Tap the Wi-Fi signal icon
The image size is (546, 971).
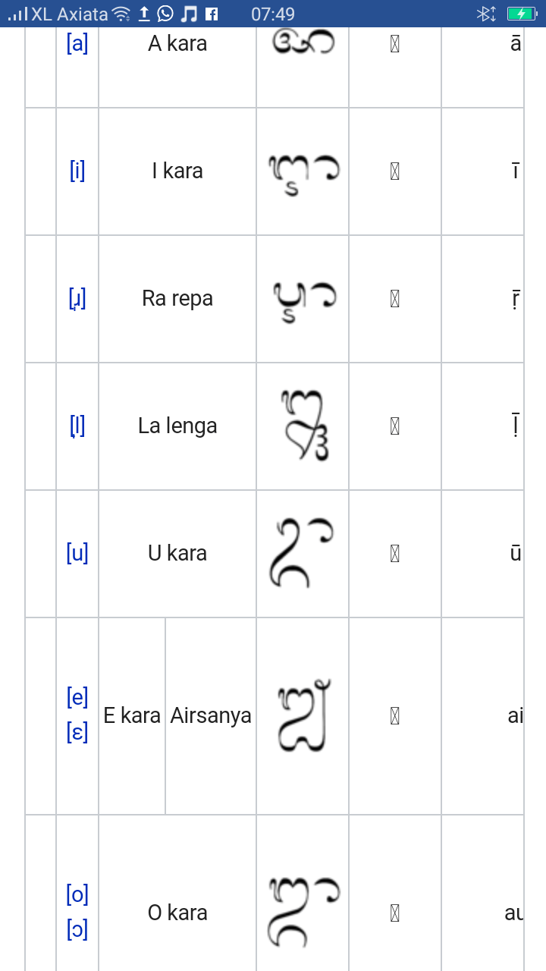tap(121, 14)
